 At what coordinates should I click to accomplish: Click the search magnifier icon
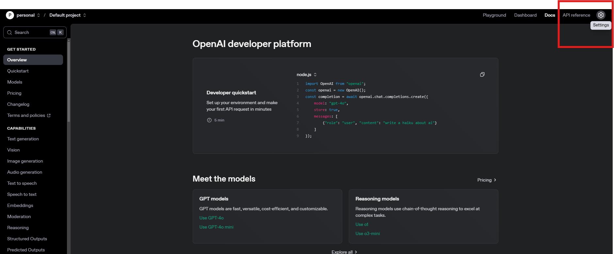pos(9,32)
